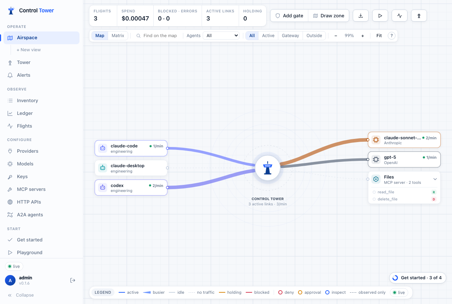This screenshot has width=452, height=304.
Task: Select the claude-sonnet Anthropic model node
Action: [404, 140]
